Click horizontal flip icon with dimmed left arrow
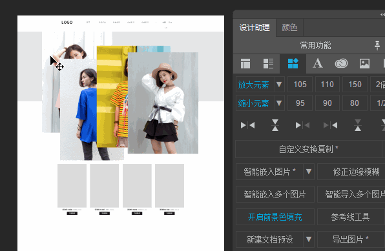This screenshot has width=385, height=251. point(330,125)
